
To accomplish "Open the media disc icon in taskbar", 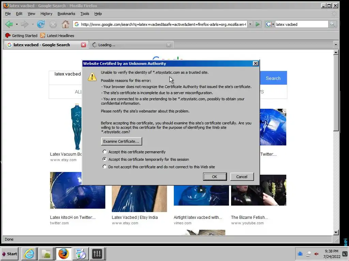I will click(80, 254).
